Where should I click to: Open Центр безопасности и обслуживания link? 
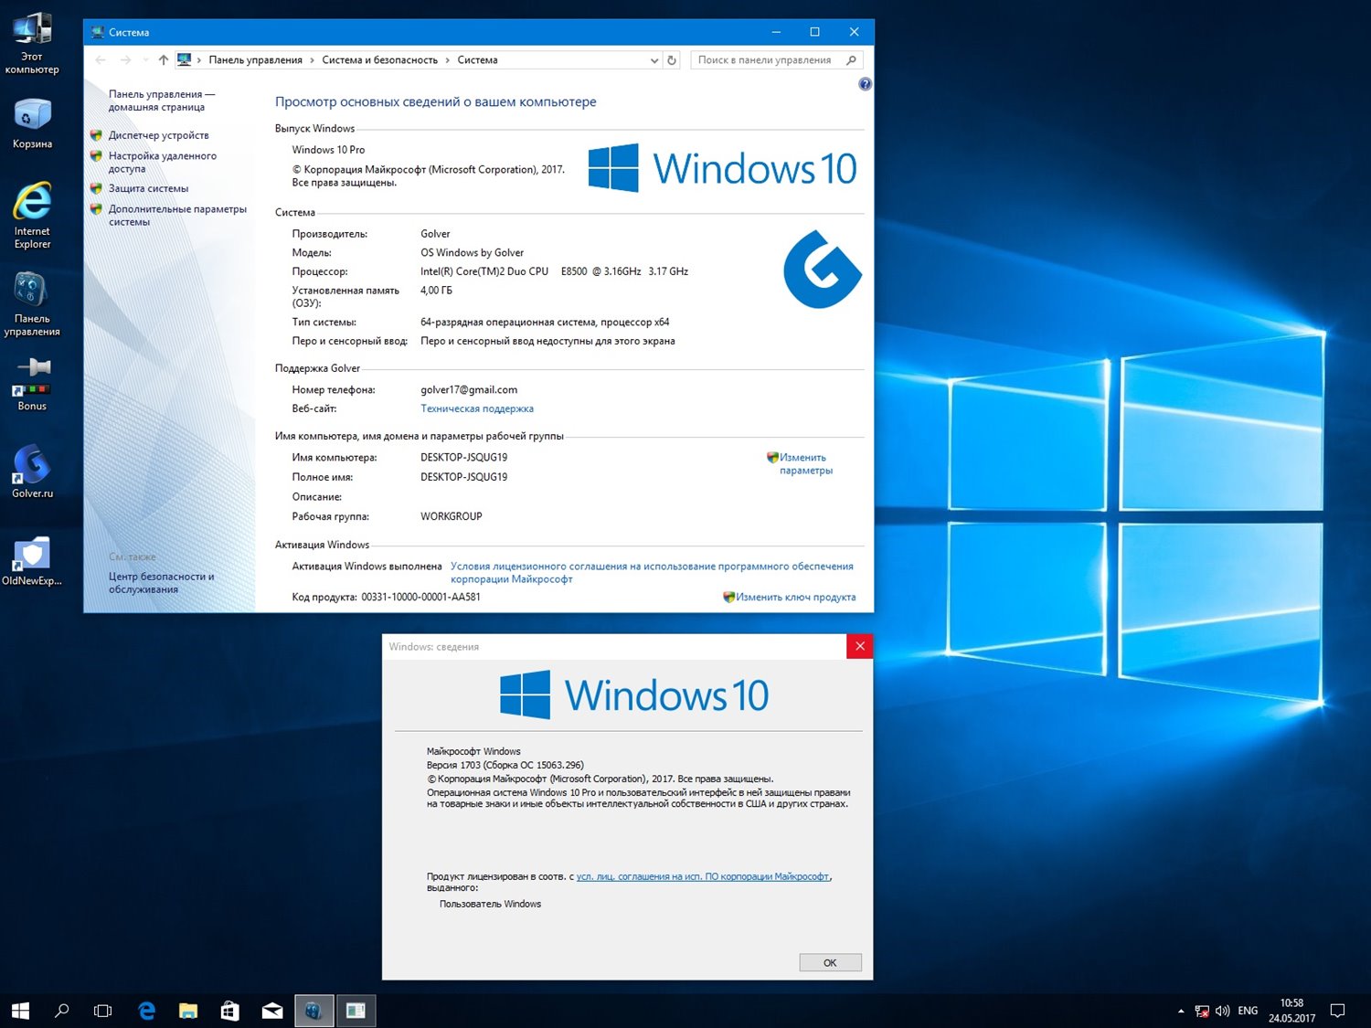point(161,583)
